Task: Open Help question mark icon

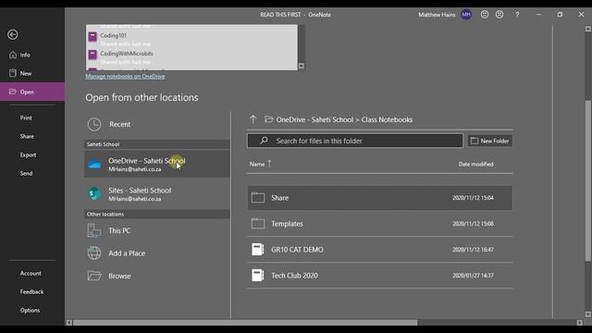Action: [x=517, y=15]
